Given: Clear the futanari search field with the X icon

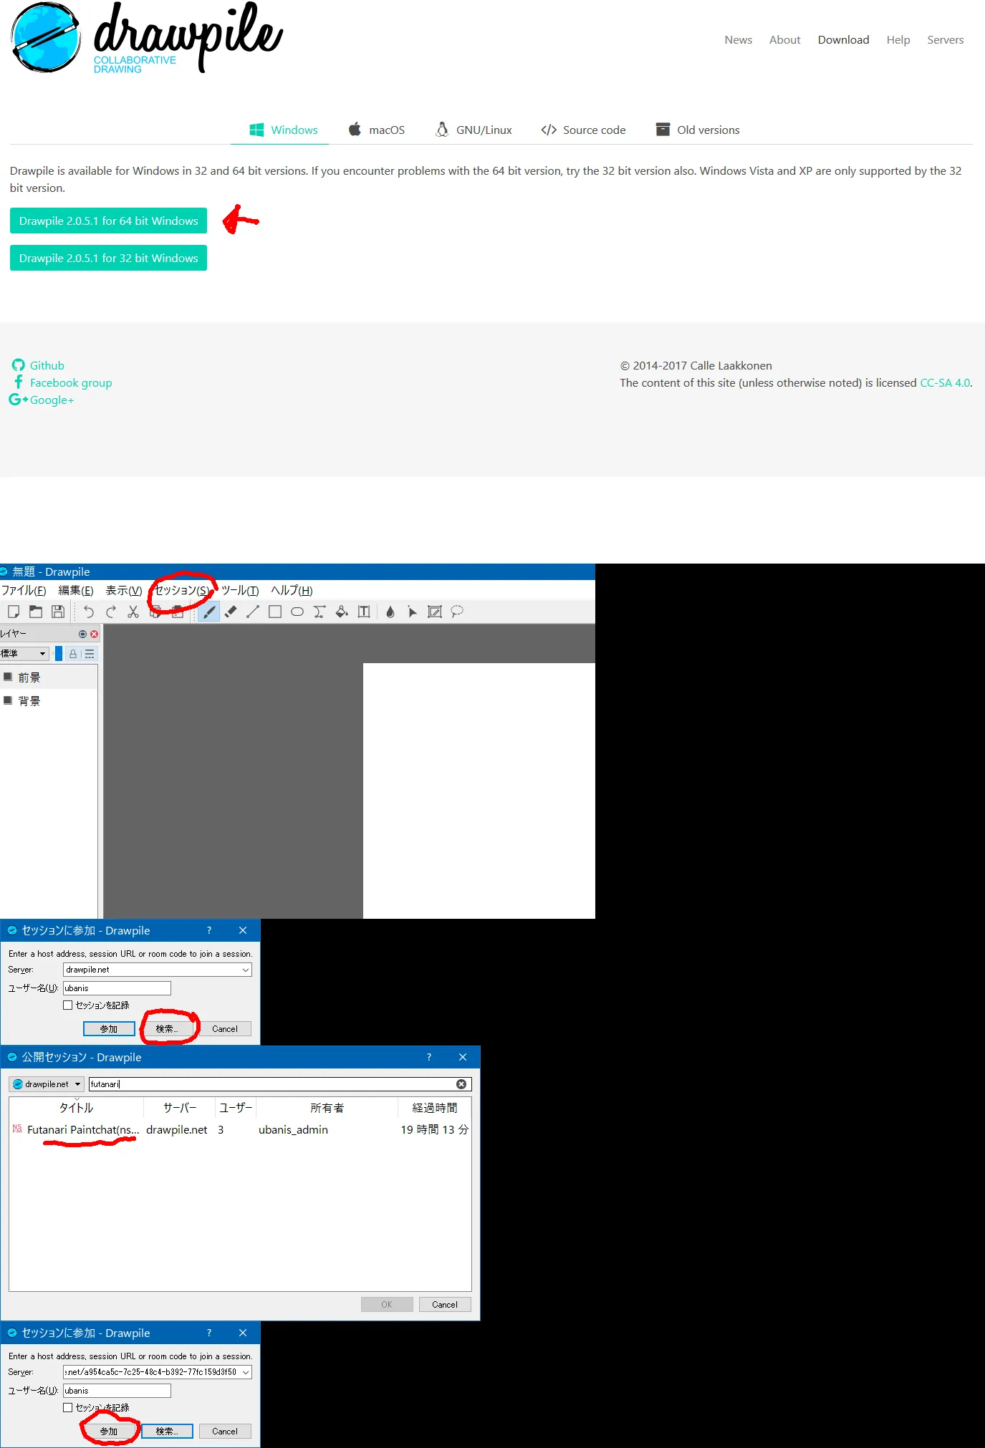Looking at the screenshot, I should point(461,1084).
